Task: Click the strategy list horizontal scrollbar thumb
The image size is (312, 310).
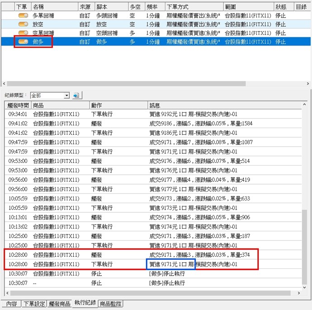Action: (x=126, y=84)
